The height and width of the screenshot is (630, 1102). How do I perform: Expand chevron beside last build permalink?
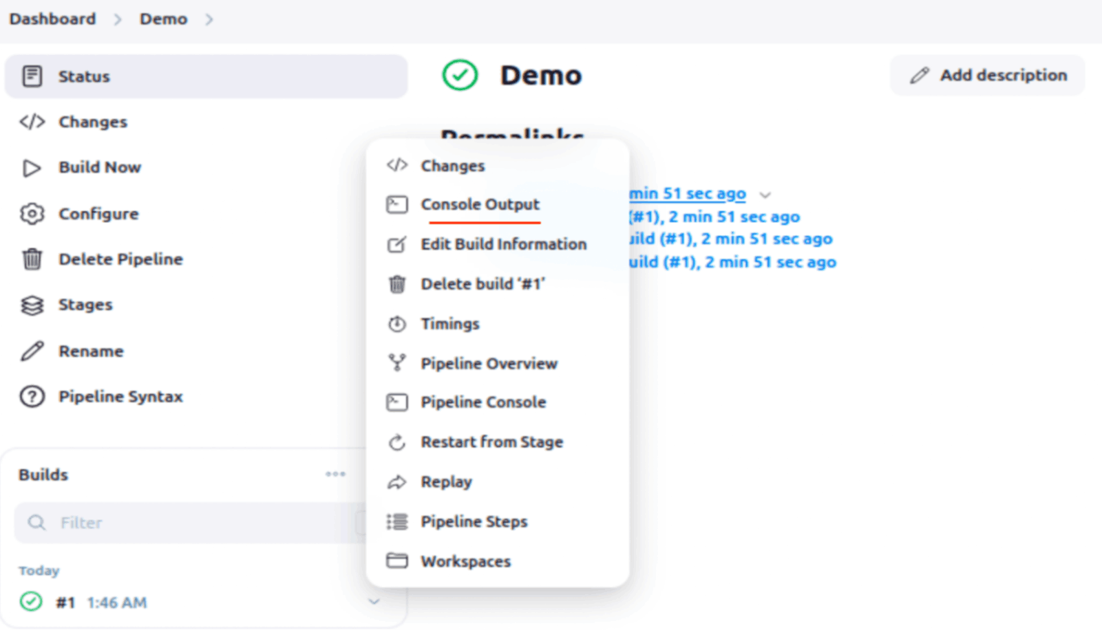click(x=765, y=195)
